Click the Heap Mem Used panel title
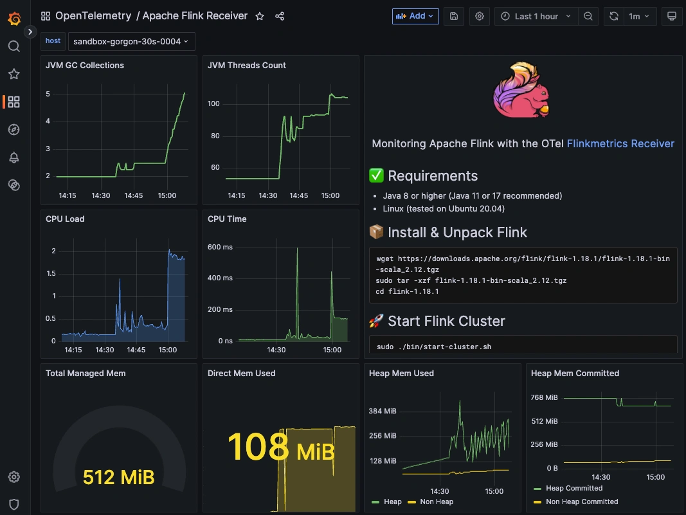Image resolution: width=686 pixels, height=515 pixels. tap(401, 374)
